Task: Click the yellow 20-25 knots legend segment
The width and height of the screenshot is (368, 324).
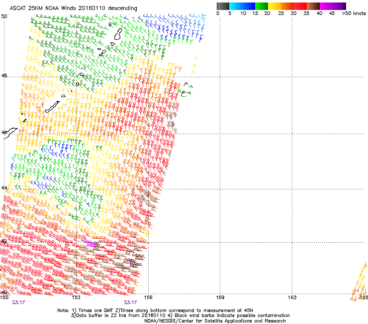Action: tap(275, 6)
